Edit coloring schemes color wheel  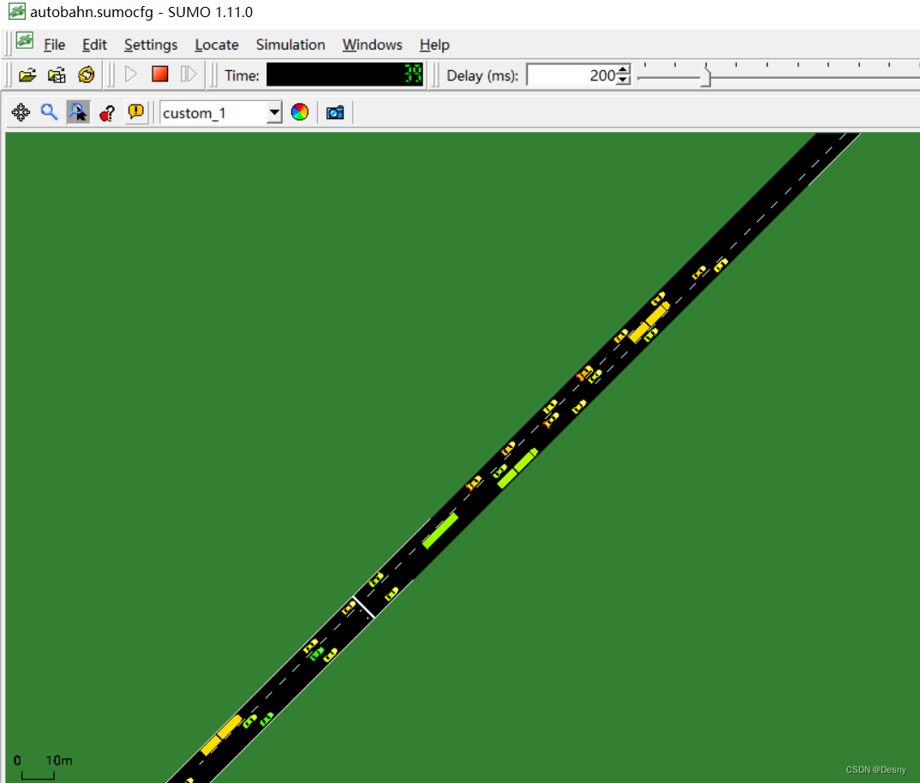[x=300, y=111]
